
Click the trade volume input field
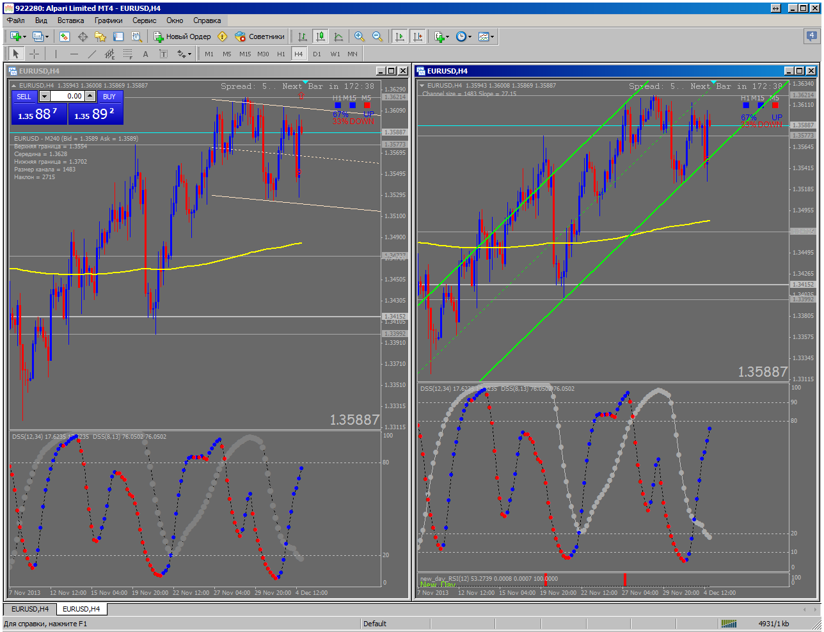tap(67, 97)
